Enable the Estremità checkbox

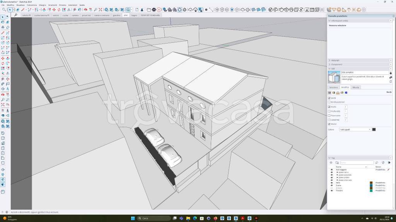point(329,120)
